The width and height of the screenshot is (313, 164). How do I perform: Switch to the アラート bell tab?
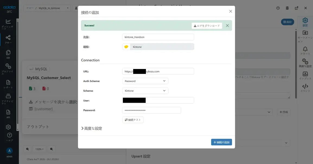[305, 51]
